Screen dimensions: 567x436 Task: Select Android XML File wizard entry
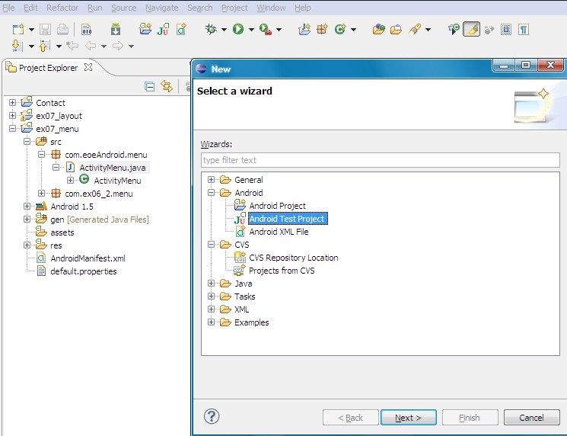point(279,232)
